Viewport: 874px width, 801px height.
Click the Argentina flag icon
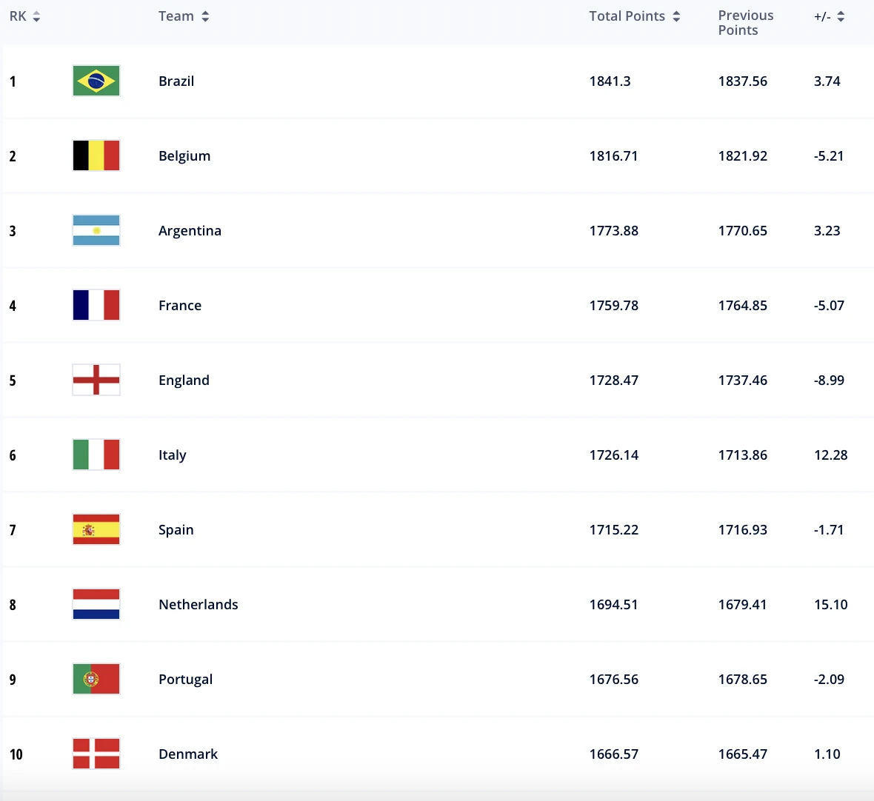click(96, 230)
